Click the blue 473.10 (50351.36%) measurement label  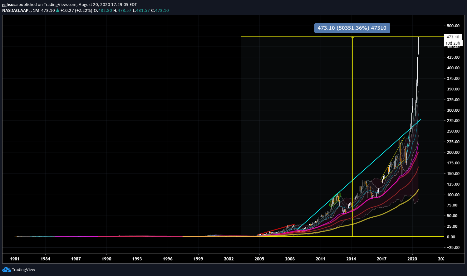(x=352, y=28)
